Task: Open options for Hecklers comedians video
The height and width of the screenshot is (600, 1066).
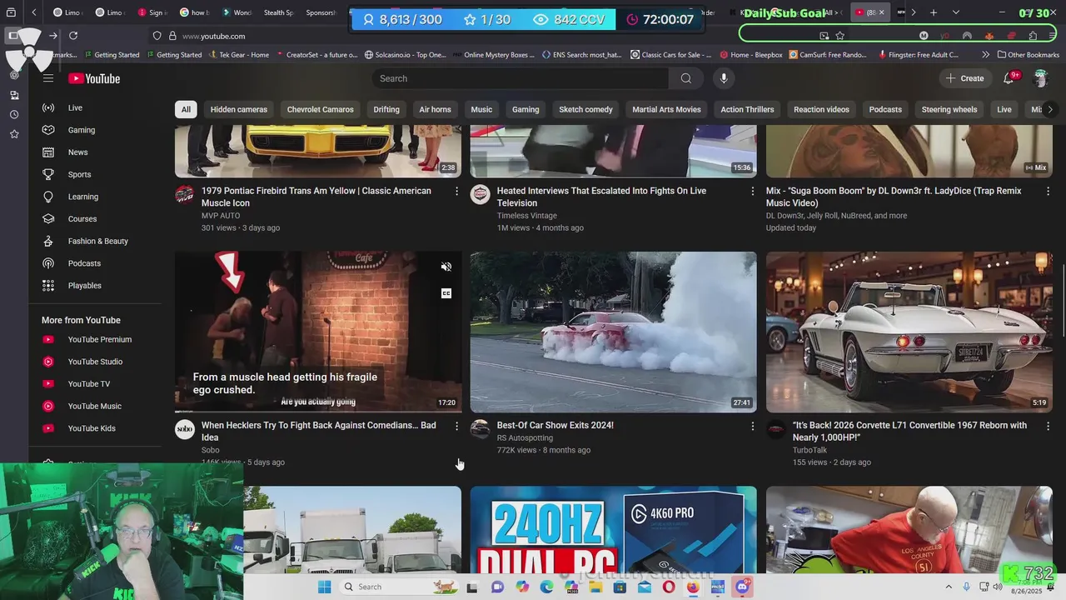Action: point(456,426)
